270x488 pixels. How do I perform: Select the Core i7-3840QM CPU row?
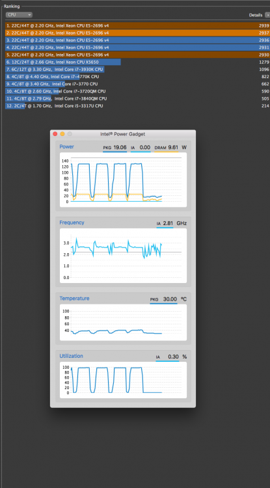(x=137, y=99)
